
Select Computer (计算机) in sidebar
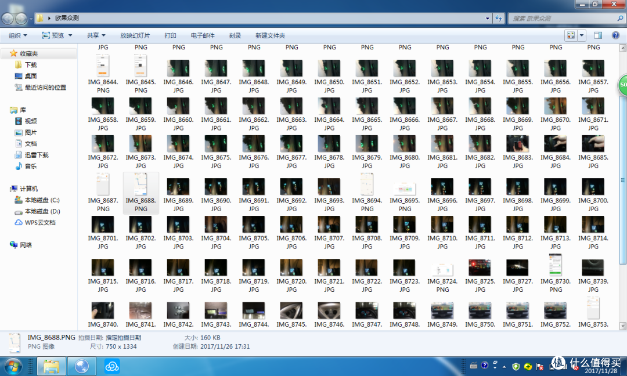[24, 189]
